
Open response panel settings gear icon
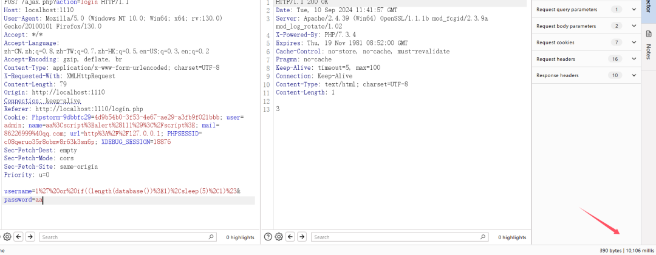click(279, 237)
